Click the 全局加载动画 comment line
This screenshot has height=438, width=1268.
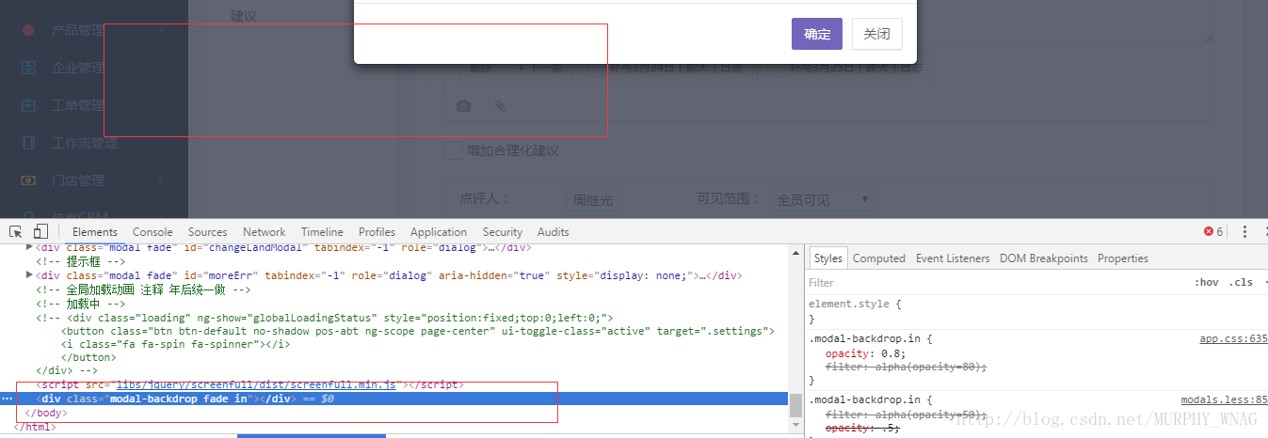click(x=143, y=290)
